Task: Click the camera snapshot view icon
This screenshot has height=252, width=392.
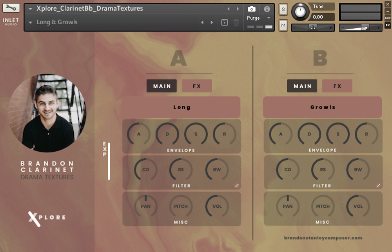Action: [x=252, y=9]
